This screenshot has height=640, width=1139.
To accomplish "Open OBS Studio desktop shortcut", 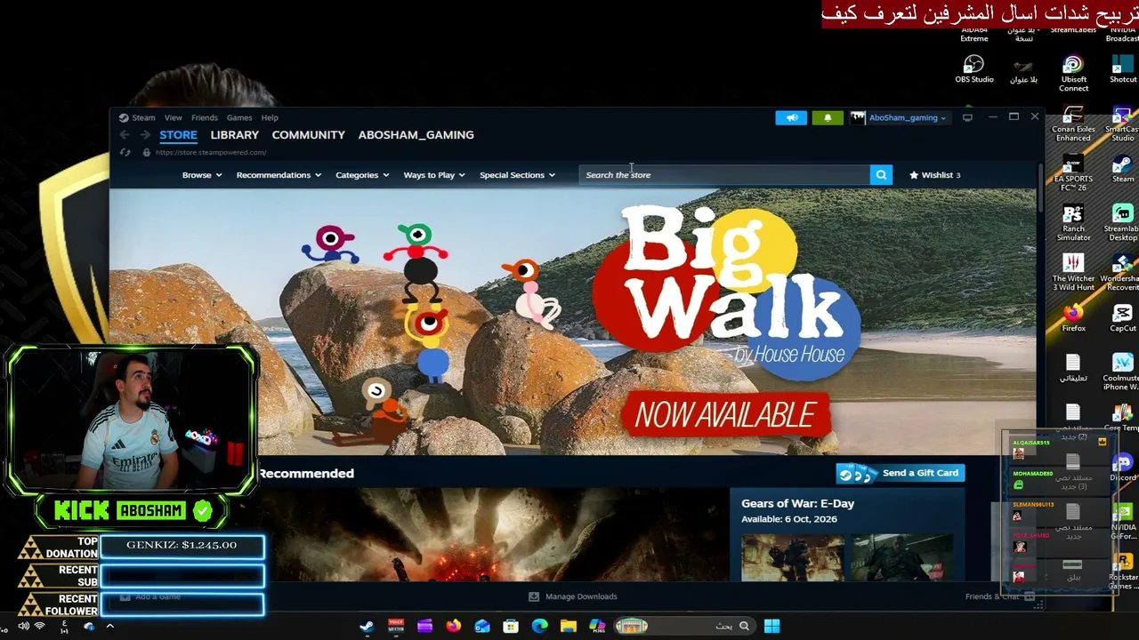I will coord(974,69).
